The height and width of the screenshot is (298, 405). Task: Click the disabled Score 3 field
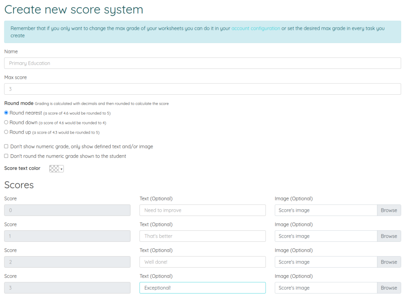(67, 287)
